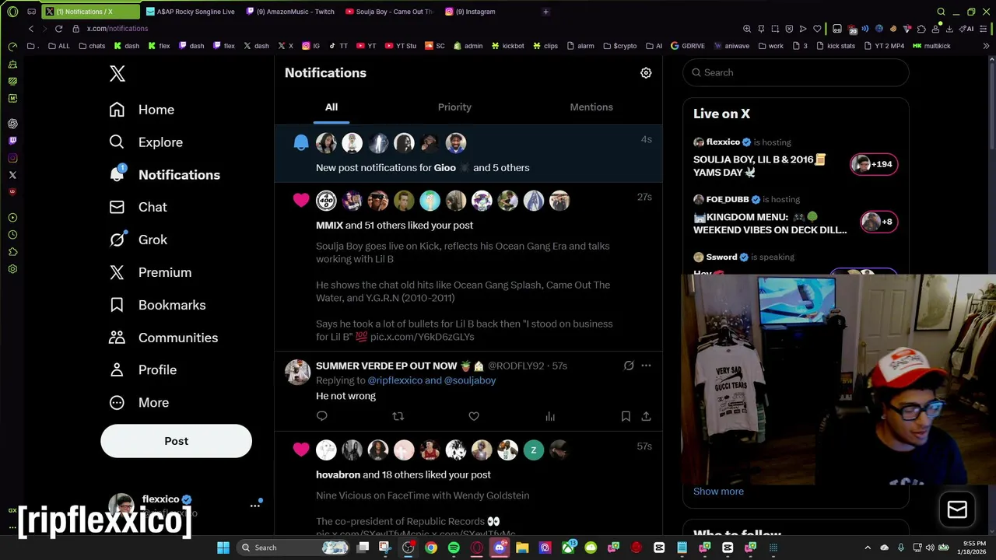Expand the More menu in X sidebar
The image size is (996, 560).
click(x=139, y=403)
